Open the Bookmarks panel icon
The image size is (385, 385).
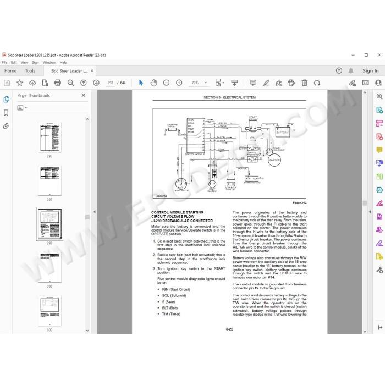(6, 113)
